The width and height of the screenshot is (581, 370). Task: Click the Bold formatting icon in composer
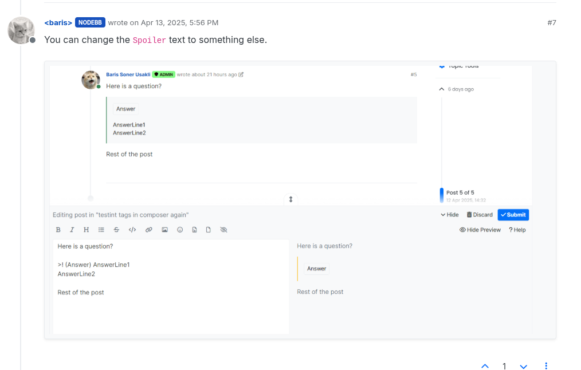[58, 230]
